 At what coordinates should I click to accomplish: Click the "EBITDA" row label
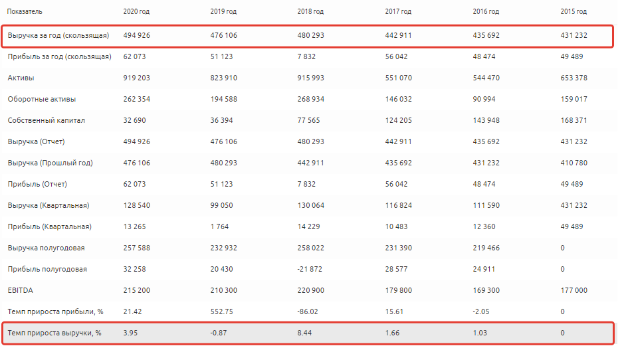[21, 290]
